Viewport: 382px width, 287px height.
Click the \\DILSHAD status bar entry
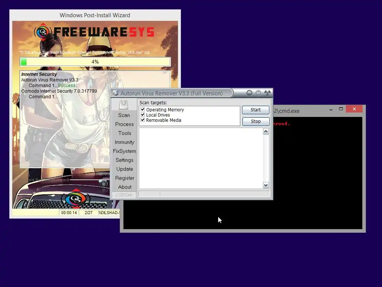(109, 213)
